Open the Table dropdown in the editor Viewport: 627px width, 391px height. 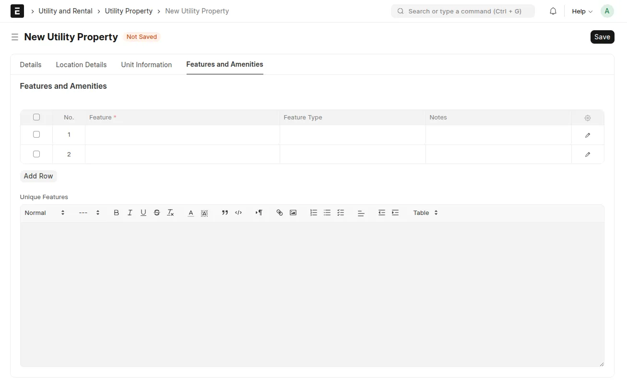pos(426,213)
